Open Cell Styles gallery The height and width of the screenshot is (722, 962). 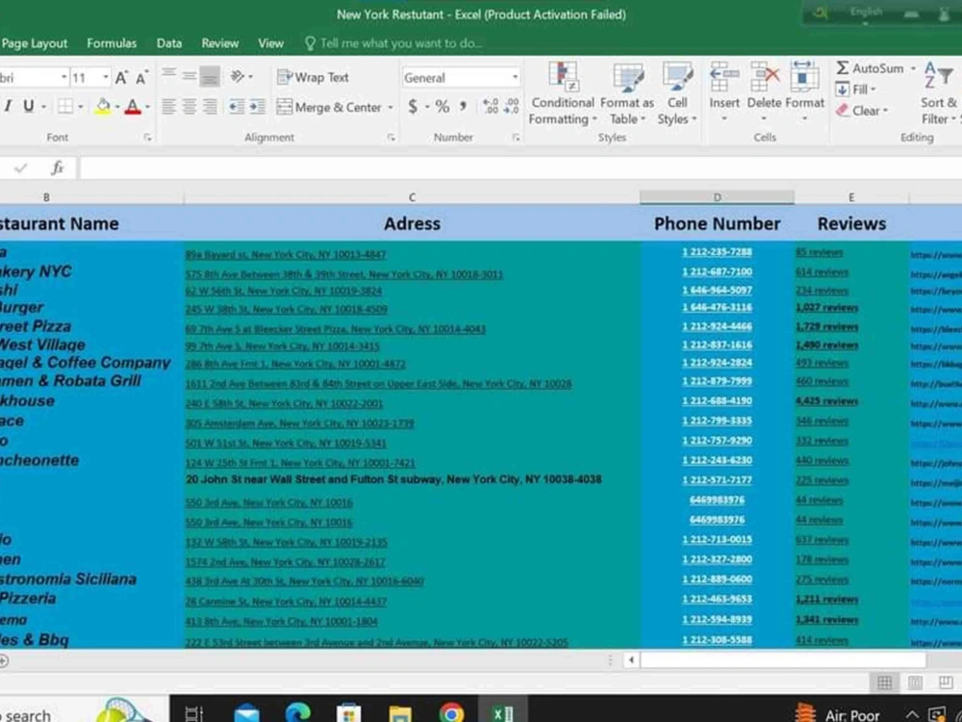pyautogui.click(x=676, y=93)
